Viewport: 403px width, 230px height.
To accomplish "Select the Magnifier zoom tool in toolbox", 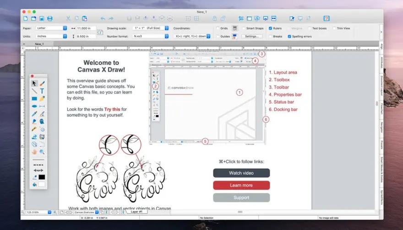I will tap(42, 152).
